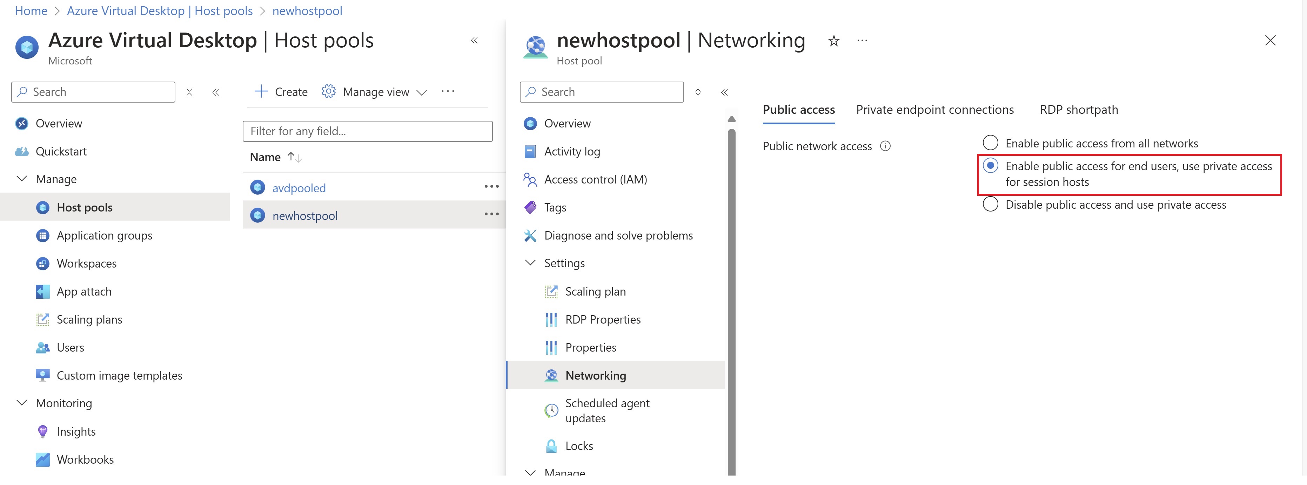Viewport: 1307px width, 485px height.
Task: Favorite newhostpool with the star icon
Action: (x=833, y=41)
